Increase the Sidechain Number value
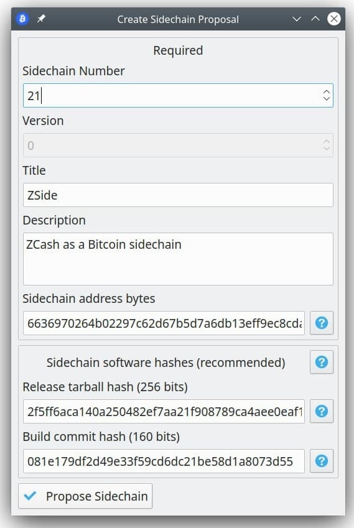The height and width of the screenshot is (528, 354). [326, 91]
